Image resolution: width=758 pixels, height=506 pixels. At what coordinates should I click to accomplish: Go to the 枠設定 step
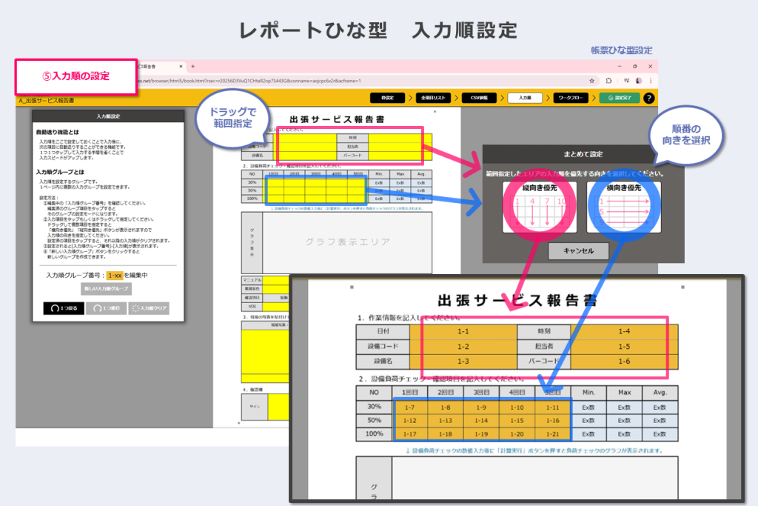coord(387,98)
